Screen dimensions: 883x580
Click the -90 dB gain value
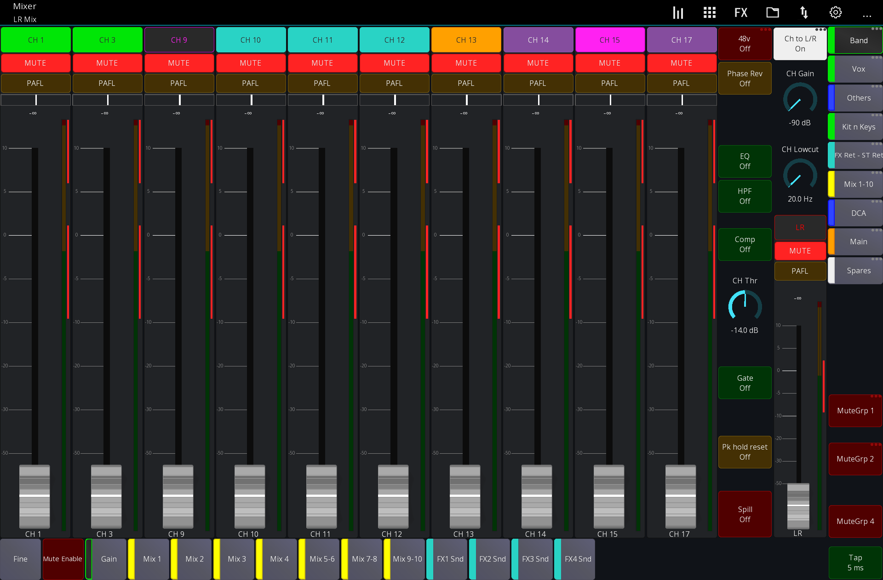tap(800, 123)
